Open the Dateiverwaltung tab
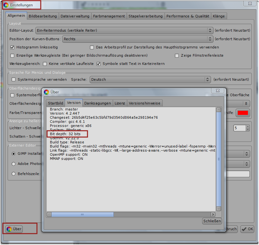Screen dimensions: 259x245 click(x=75, y=16)
